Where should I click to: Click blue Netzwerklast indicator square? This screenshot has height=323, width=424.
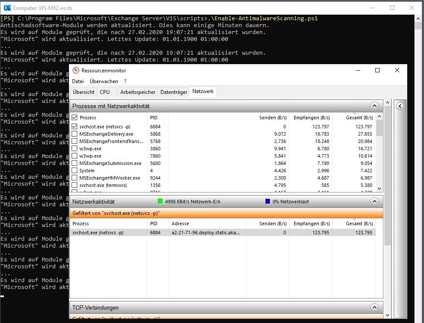[268, 201]
